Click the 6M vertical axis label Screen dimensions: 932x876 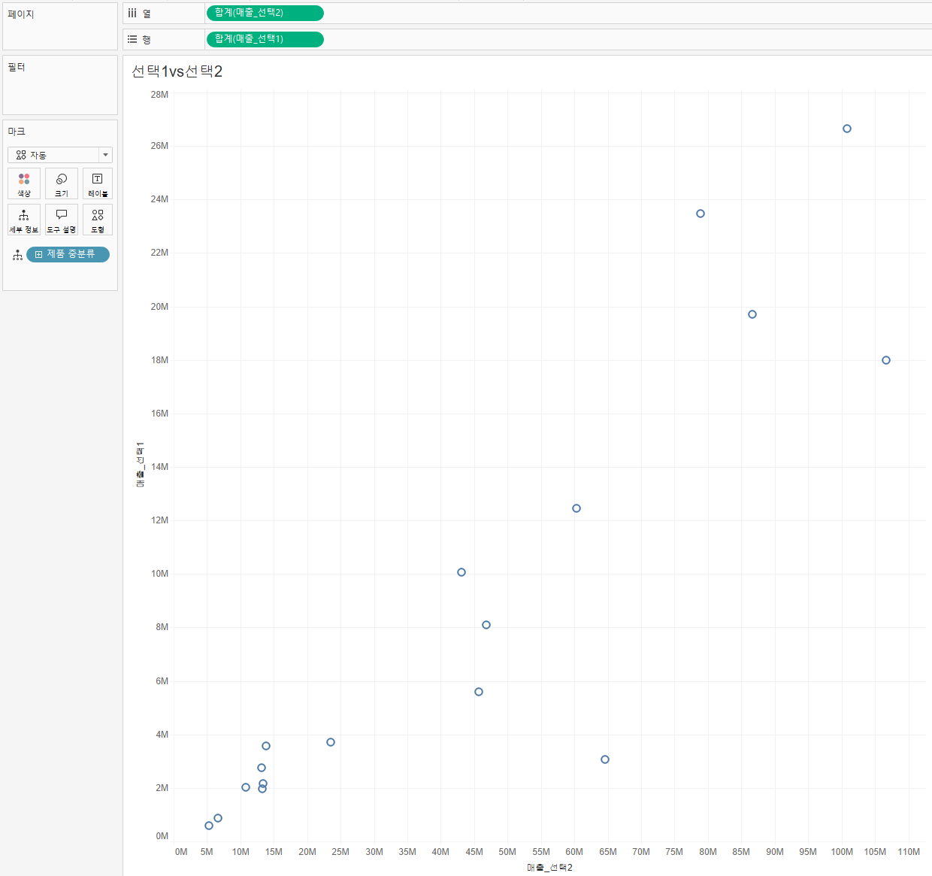162,681
